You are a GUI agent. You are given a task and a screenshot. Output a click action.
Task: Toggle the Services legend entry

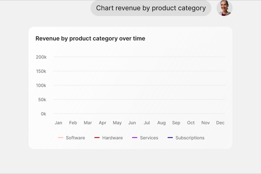145,138
